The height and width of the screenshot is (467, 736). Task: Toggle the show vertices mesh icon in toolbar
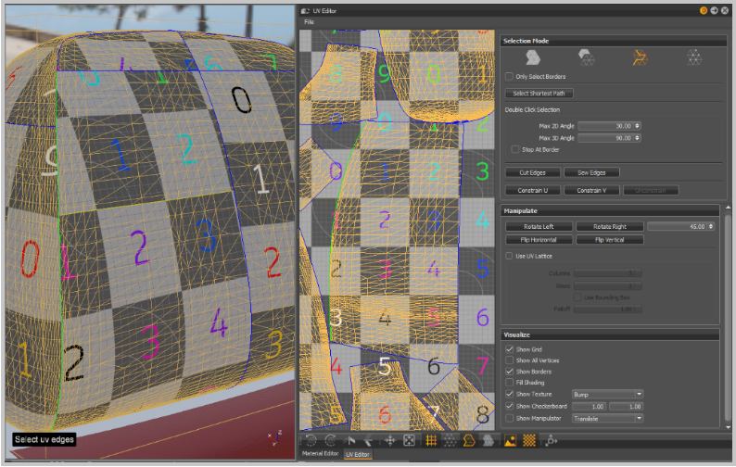(x=450, y=440)
